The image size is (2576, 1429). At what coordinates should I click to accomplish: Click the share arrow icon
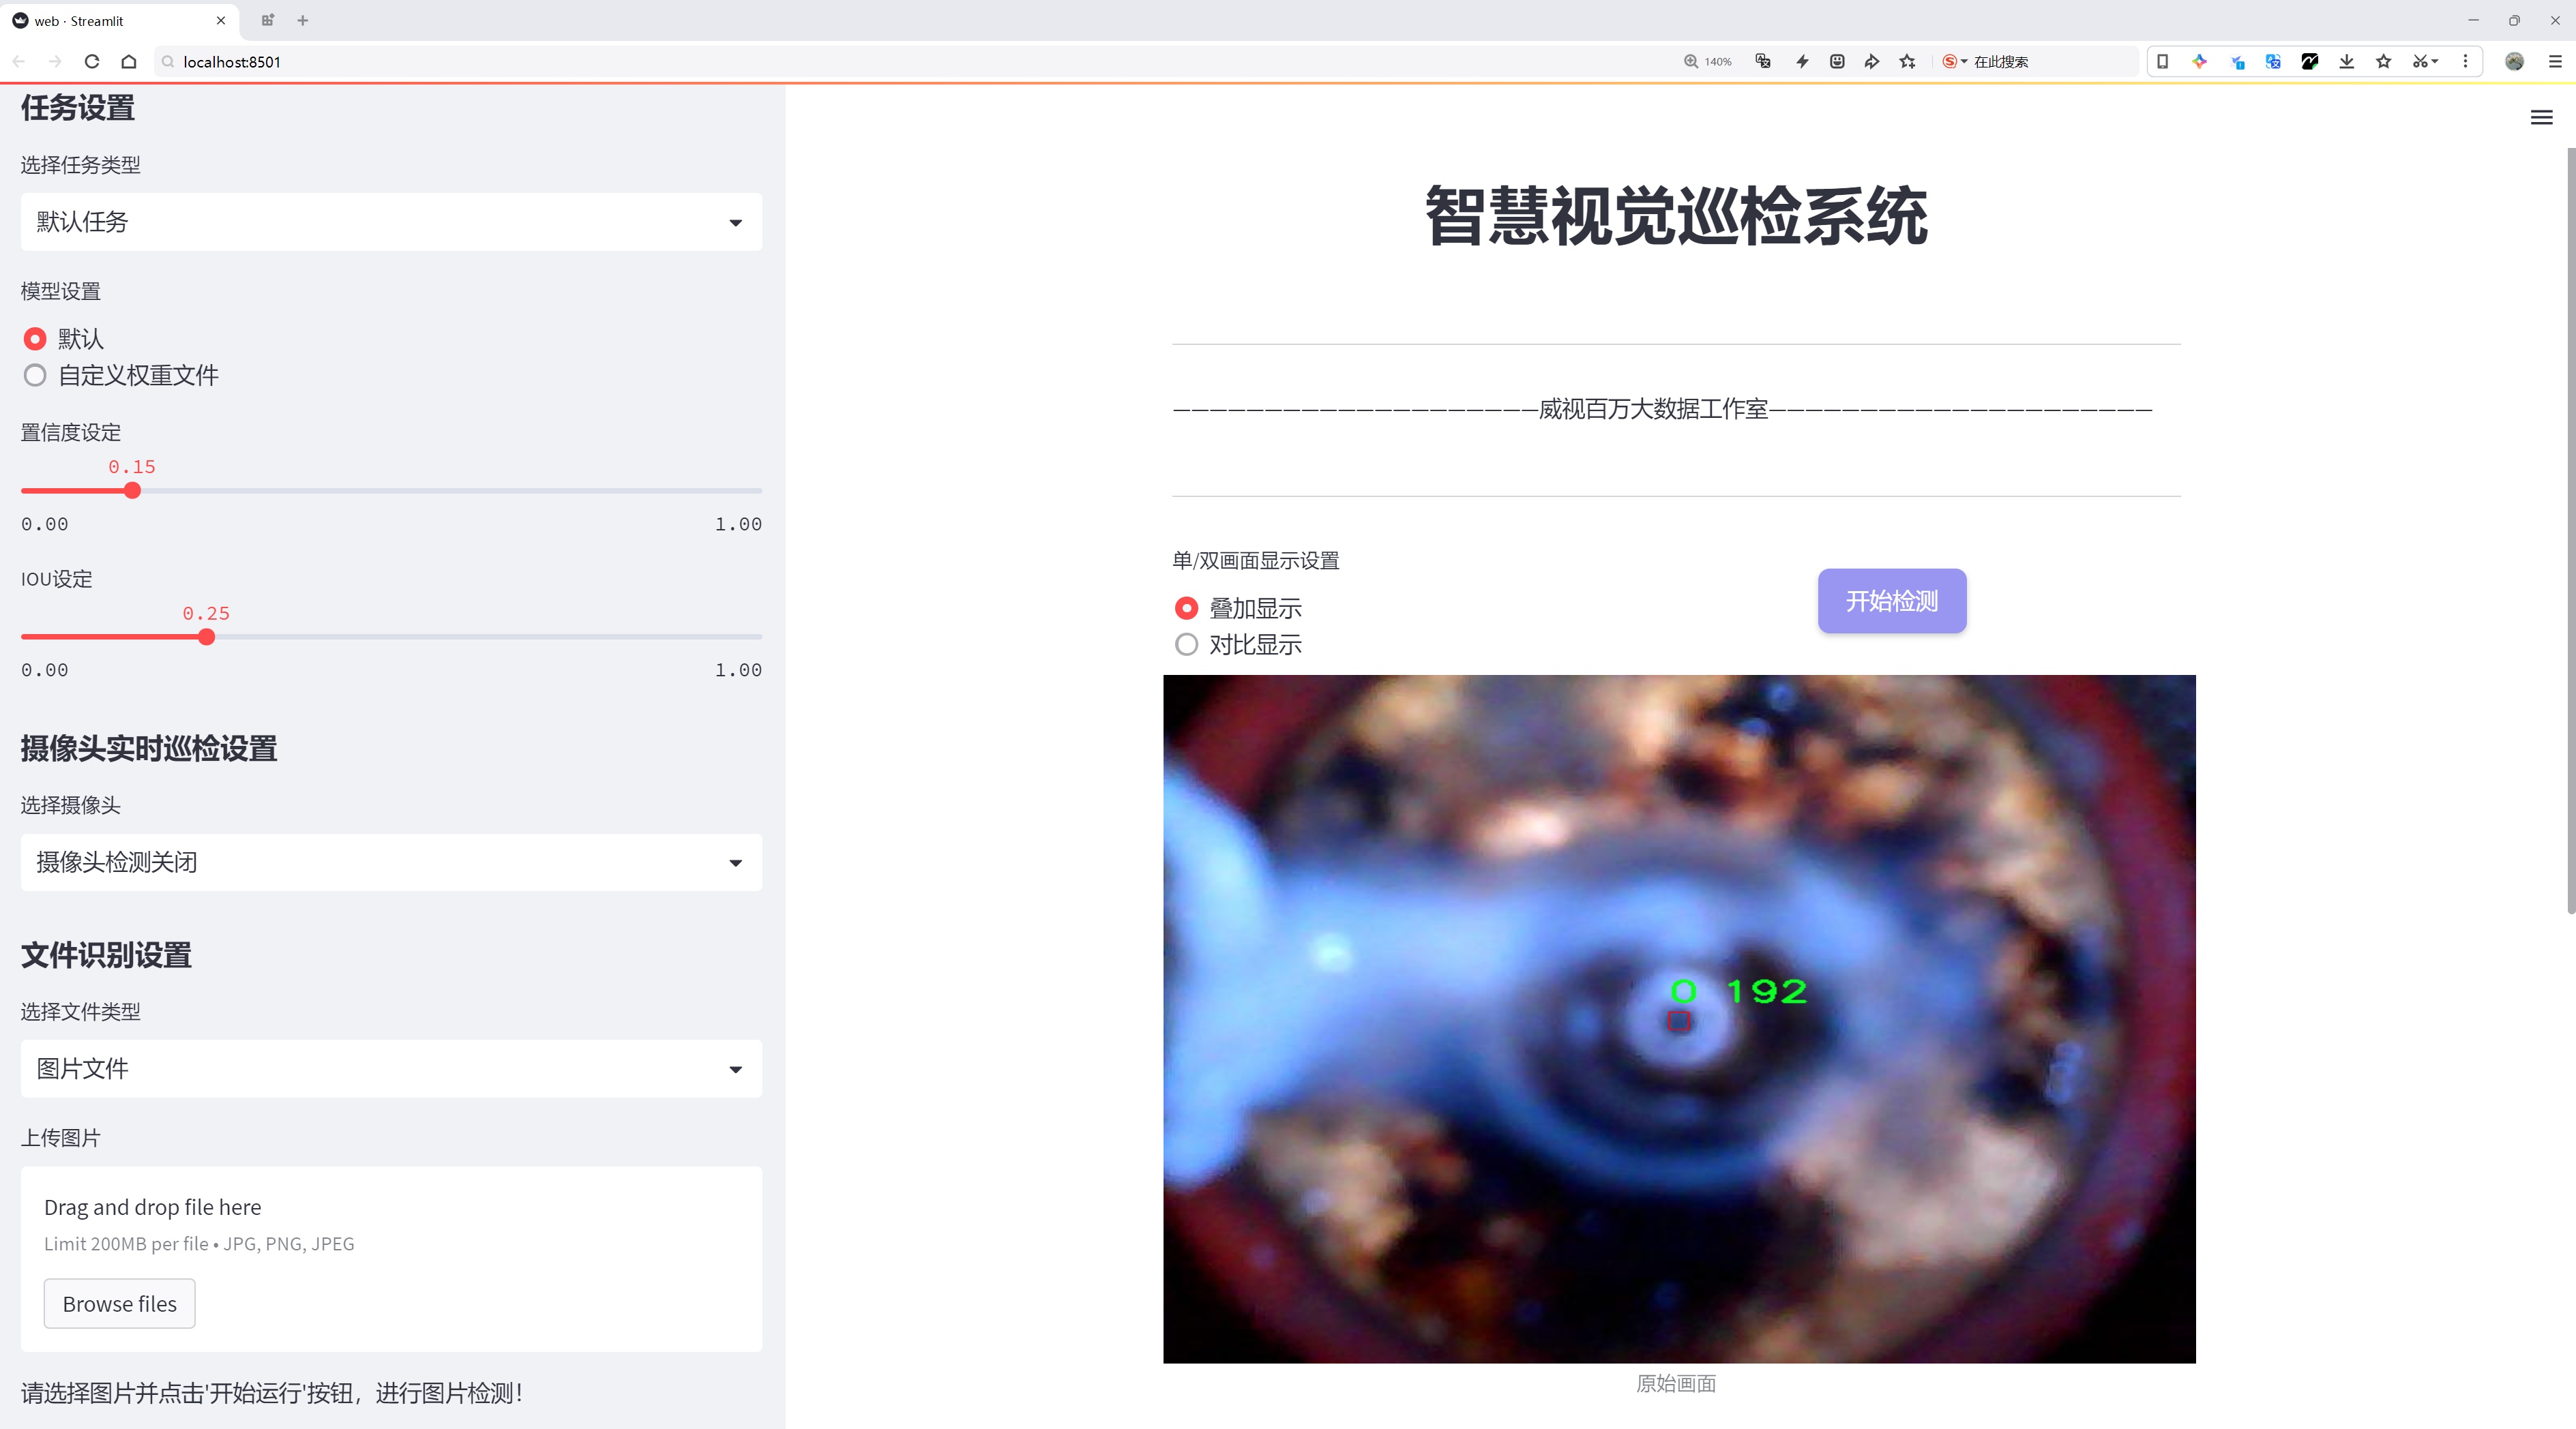point(1872,61)
